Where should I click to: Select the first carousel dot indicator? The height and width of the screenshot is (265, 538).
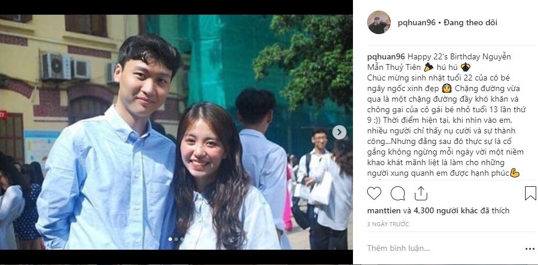click(170, 239)
